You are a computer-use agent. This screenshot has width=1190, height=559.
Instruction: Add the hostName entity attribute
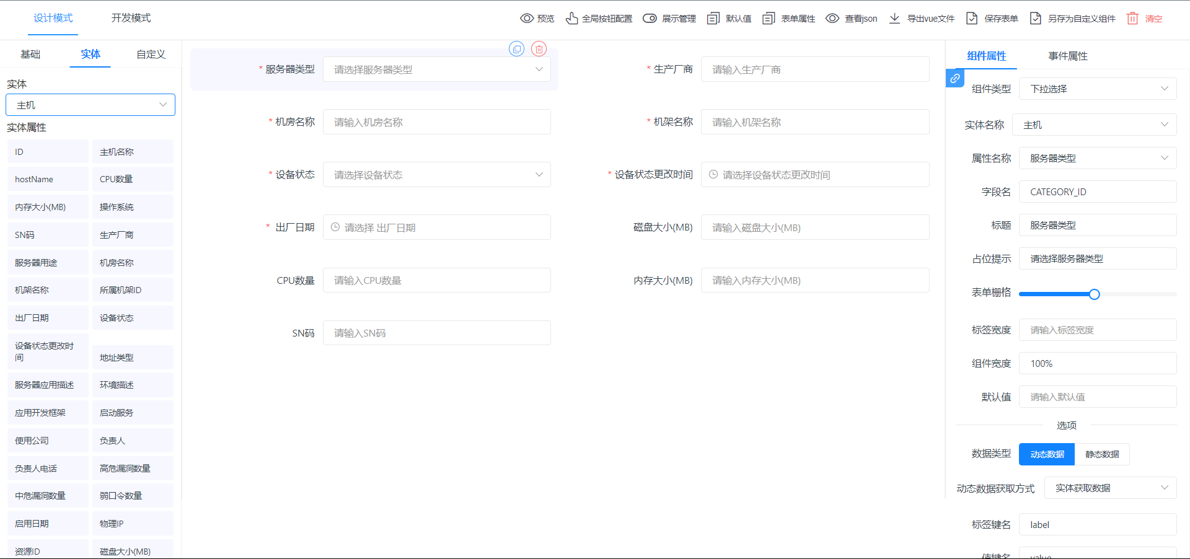48,179
